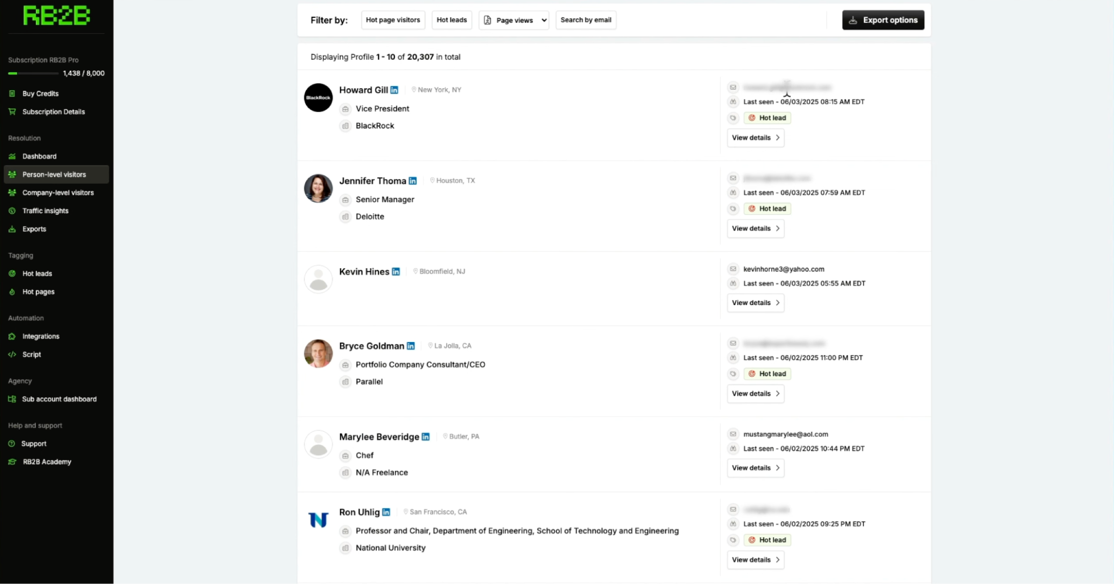The height and width of the screenshot is (584, 1114).
Task: Expand View details for Howard Gill
Action: pos(756,138)
